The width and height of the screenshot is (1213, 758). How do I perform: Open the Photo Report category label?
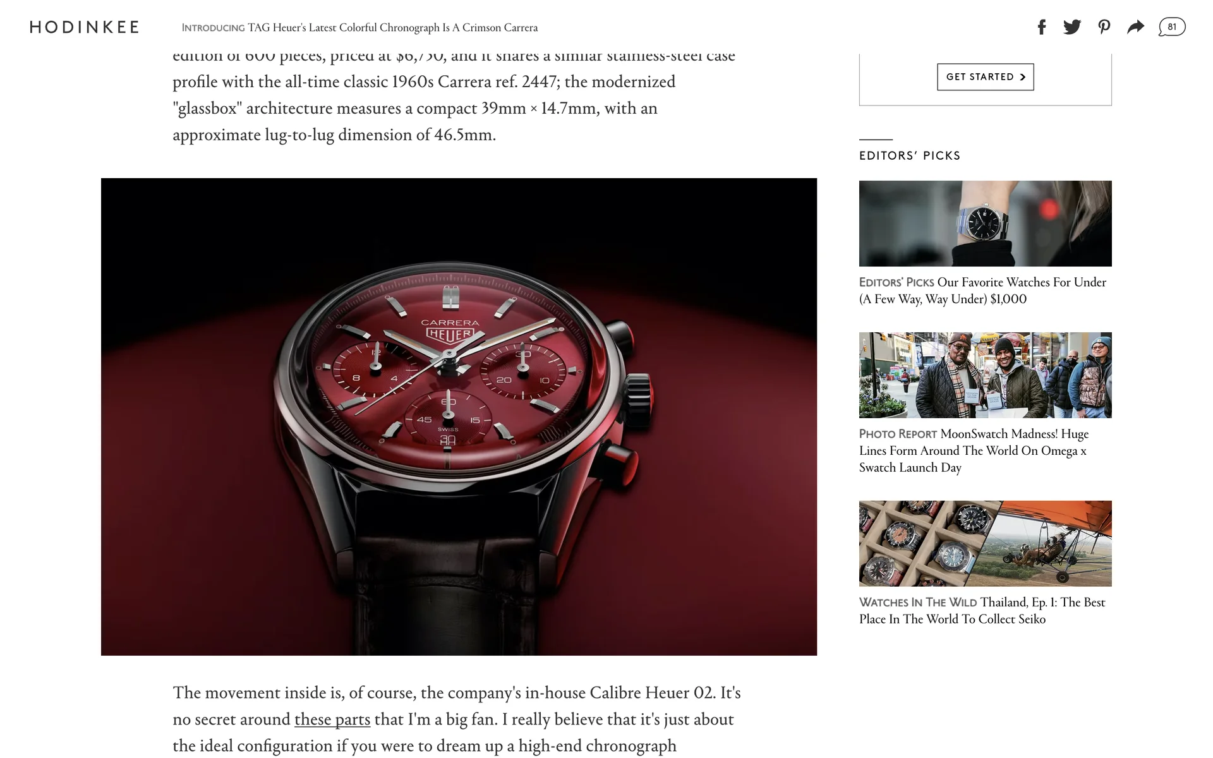898,434
